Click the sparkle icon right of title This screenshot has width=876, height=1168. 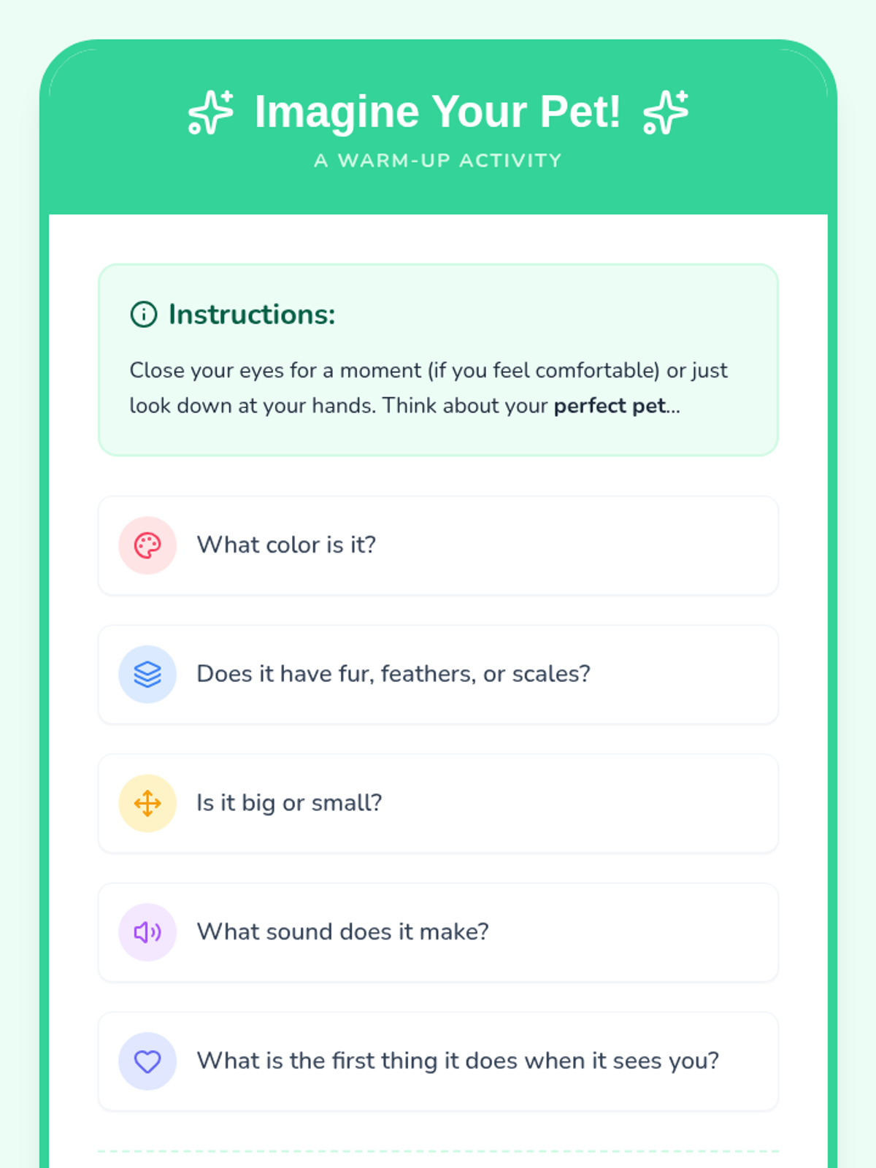(x=666, y=112)
